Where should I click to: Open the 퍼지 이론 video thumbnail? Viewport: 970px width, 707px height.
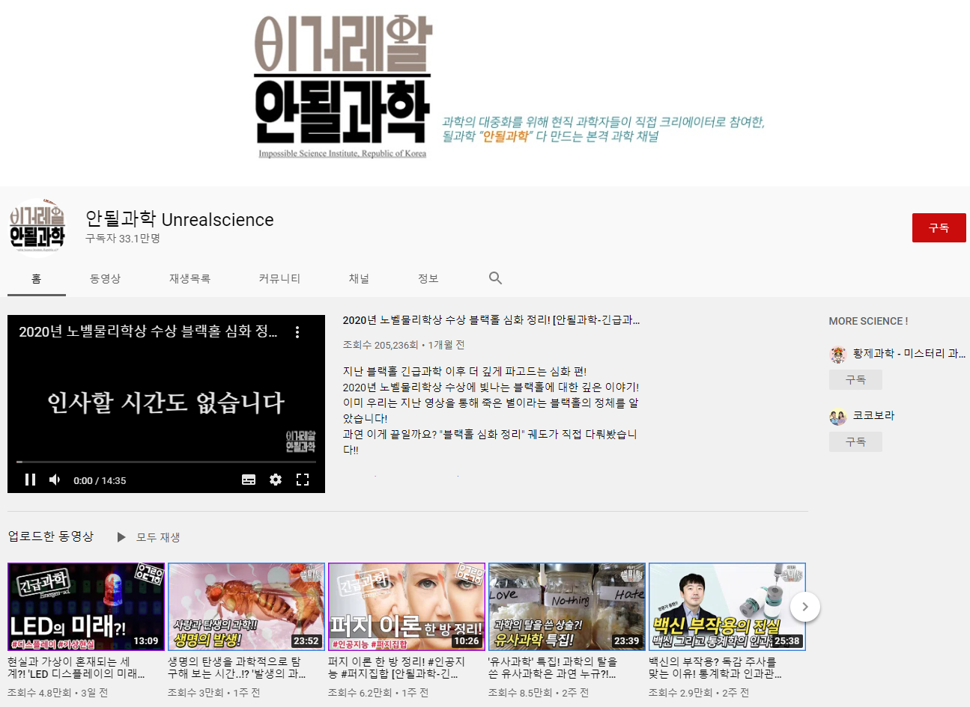407,607
